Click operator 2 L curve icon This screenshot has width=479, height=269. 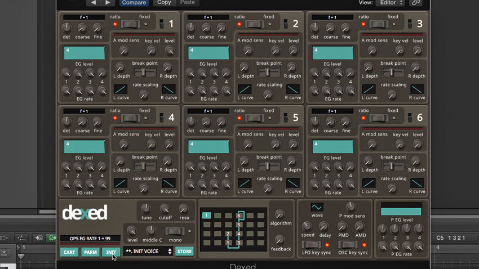[x=245, y=89]
